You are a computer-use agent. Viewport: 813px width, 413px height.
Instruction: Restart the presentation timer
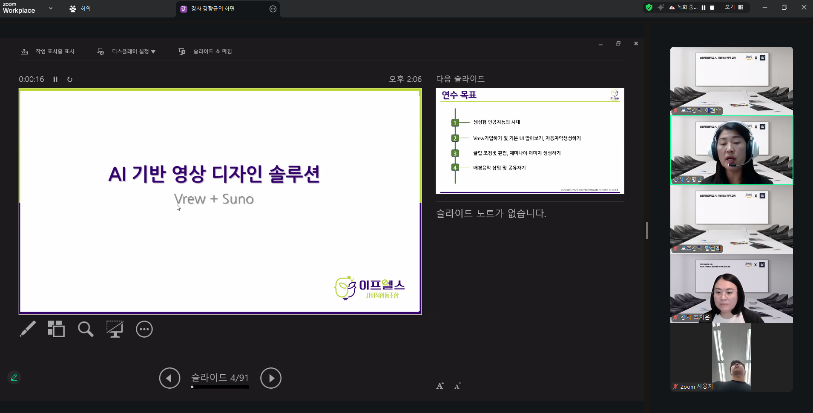[70, 79]
